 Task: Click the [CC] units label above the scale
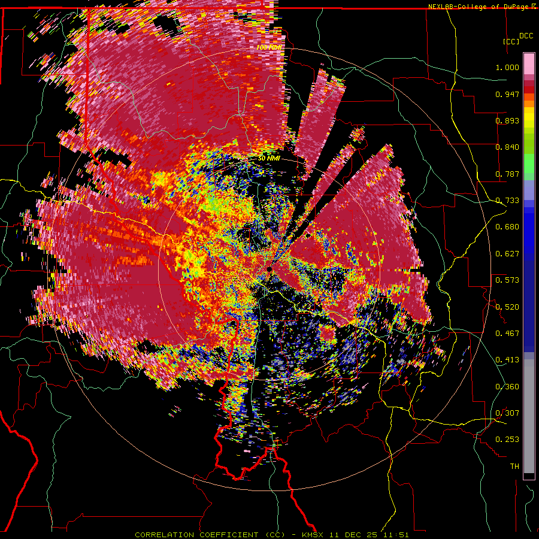[511, 41]
